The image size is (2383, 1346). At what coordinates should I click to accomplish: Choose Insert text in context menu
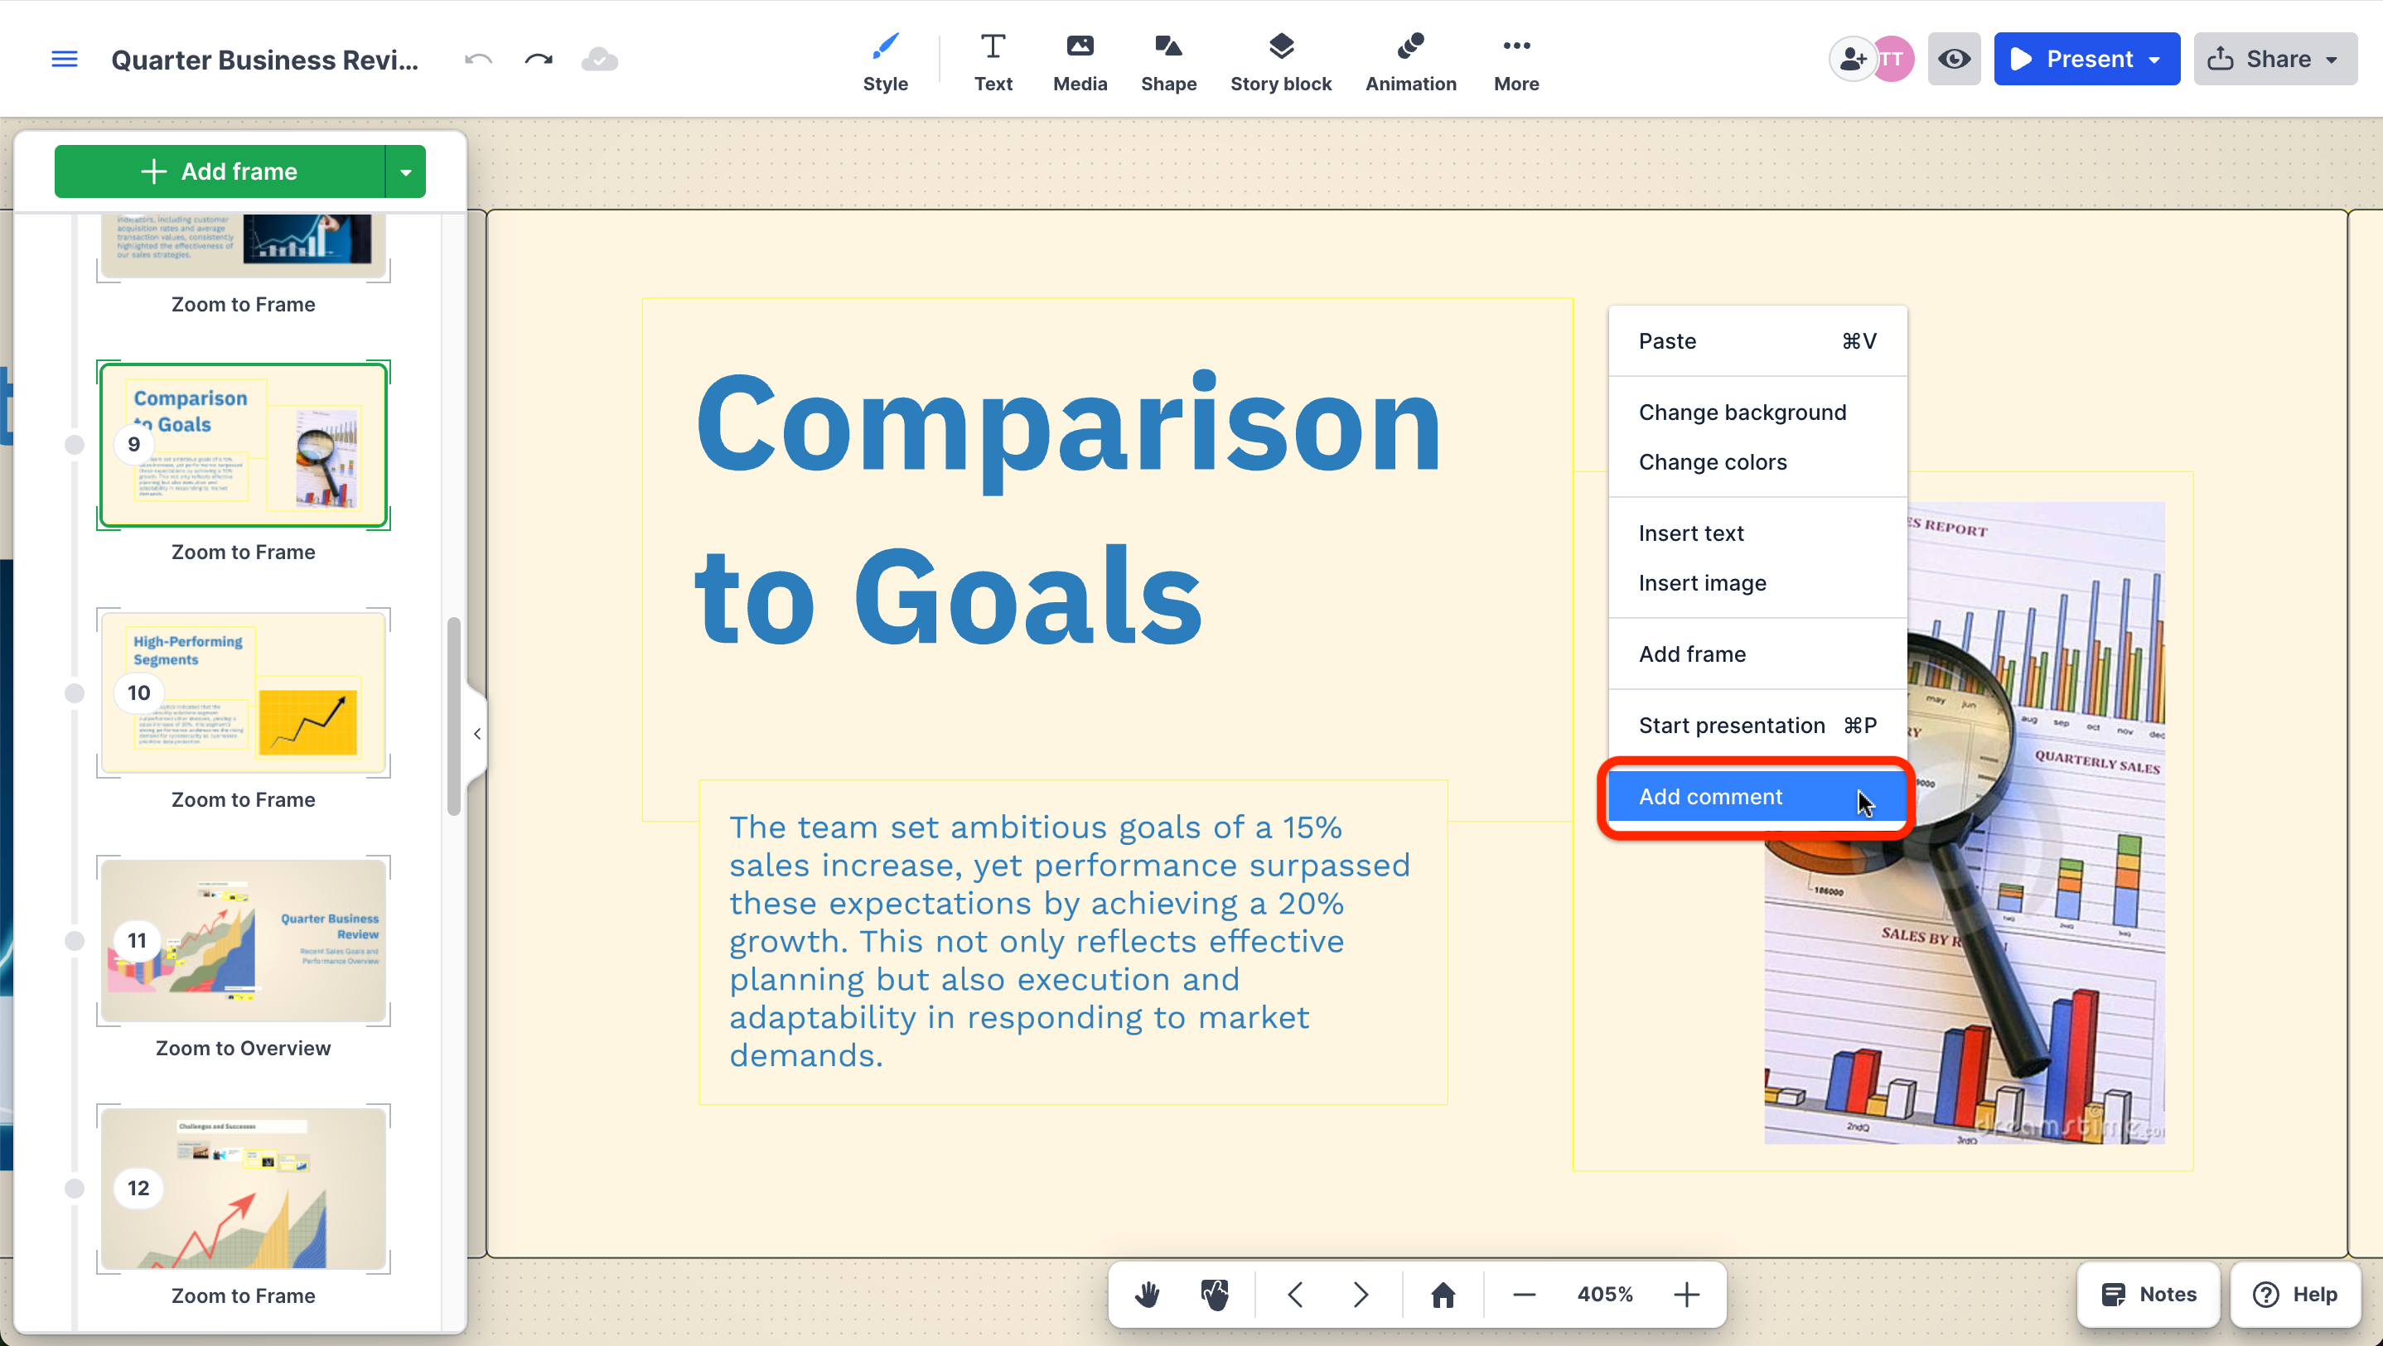tap(1757, 533)
